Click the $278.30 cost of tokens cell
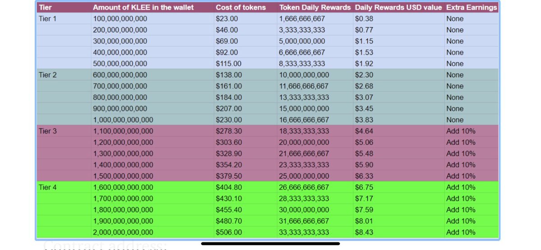The image size is (541, 250). (228, 131)
